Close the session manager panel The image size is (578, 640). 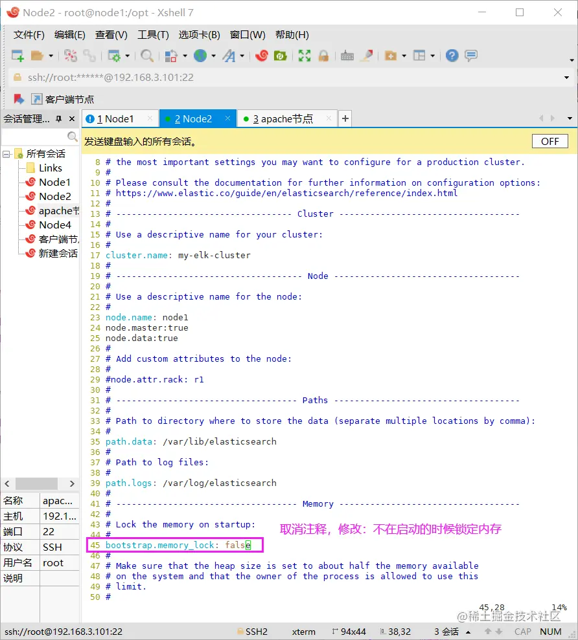pyautogui.click(x=72, y=119)
